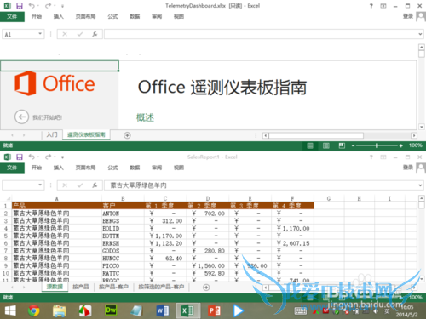The height and width of the screenshot is (319, 426).
Task: Redo in the SalesReport1 window toolbar
Action: [48, 157]
